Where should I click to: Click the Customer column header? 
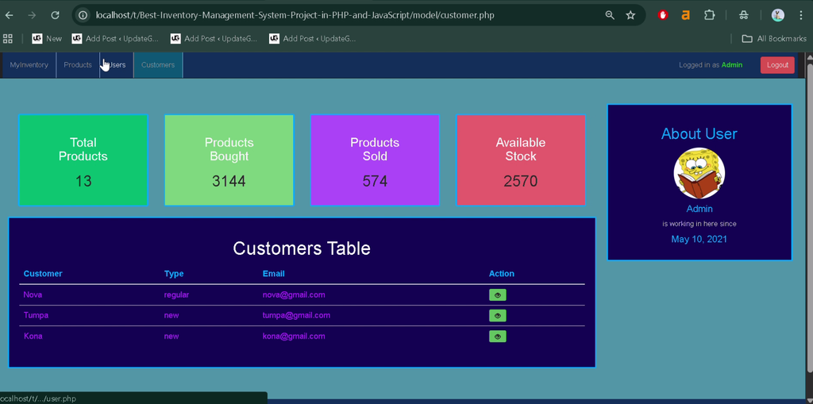point(43,274)
